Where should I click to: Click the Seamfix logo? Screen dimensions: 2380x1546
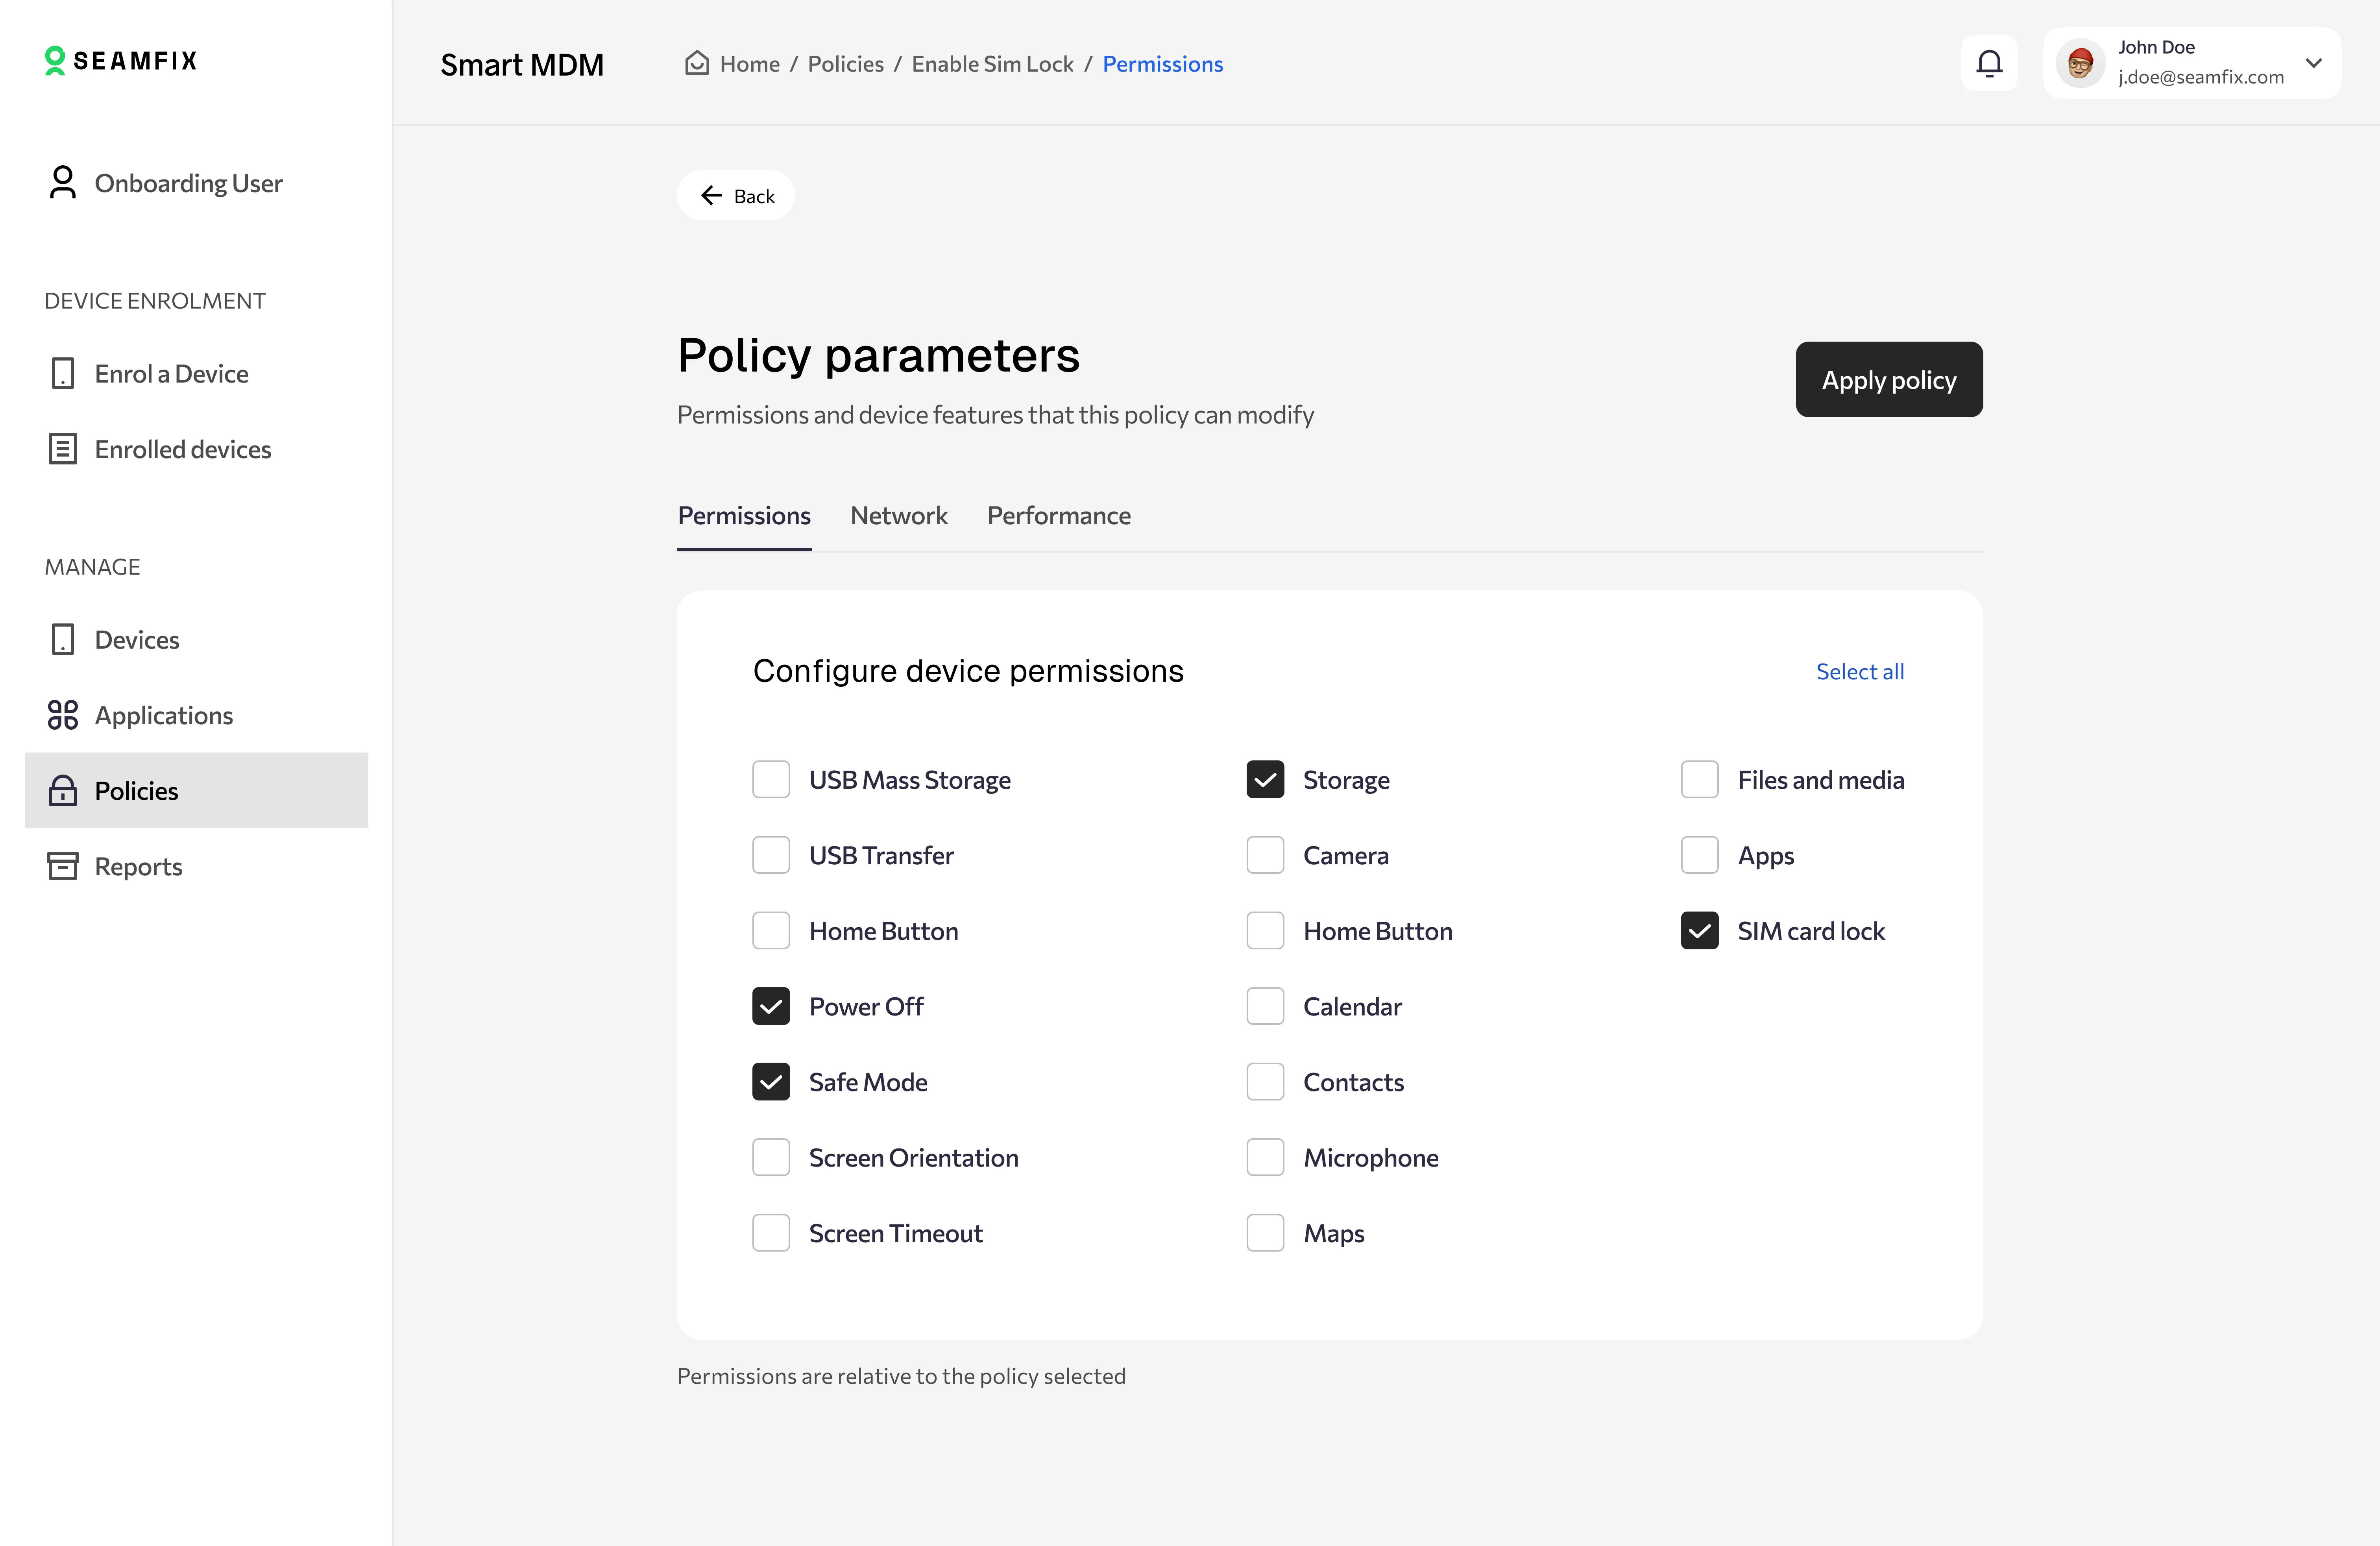(121, 60)
